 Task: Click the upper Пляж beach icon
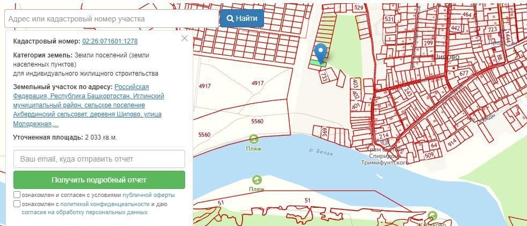(254, 139)
